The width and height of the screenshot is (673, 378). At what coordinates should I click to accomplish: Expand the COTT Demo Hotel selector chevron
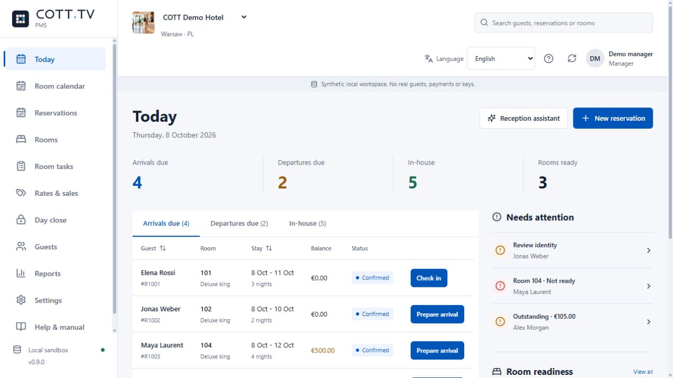244,17
